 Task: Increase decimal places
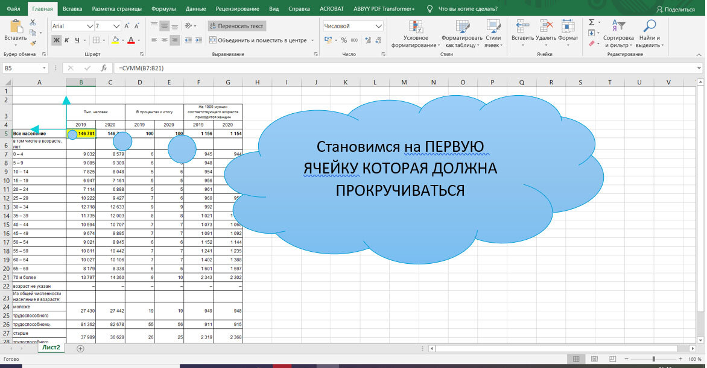coord(368,40)
